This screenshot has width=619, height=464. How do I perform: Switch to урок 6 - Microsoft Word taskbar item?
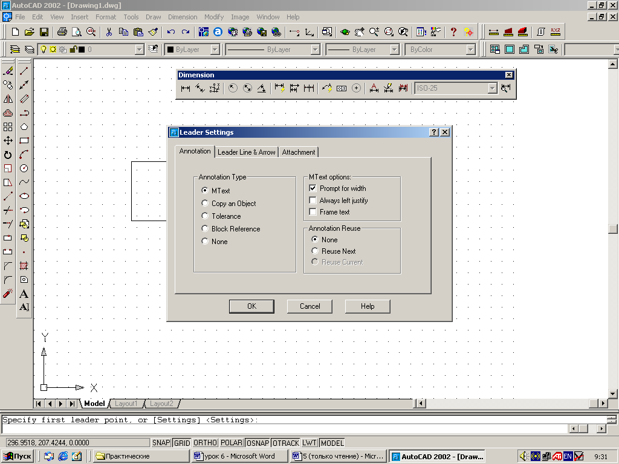[240, 456]
